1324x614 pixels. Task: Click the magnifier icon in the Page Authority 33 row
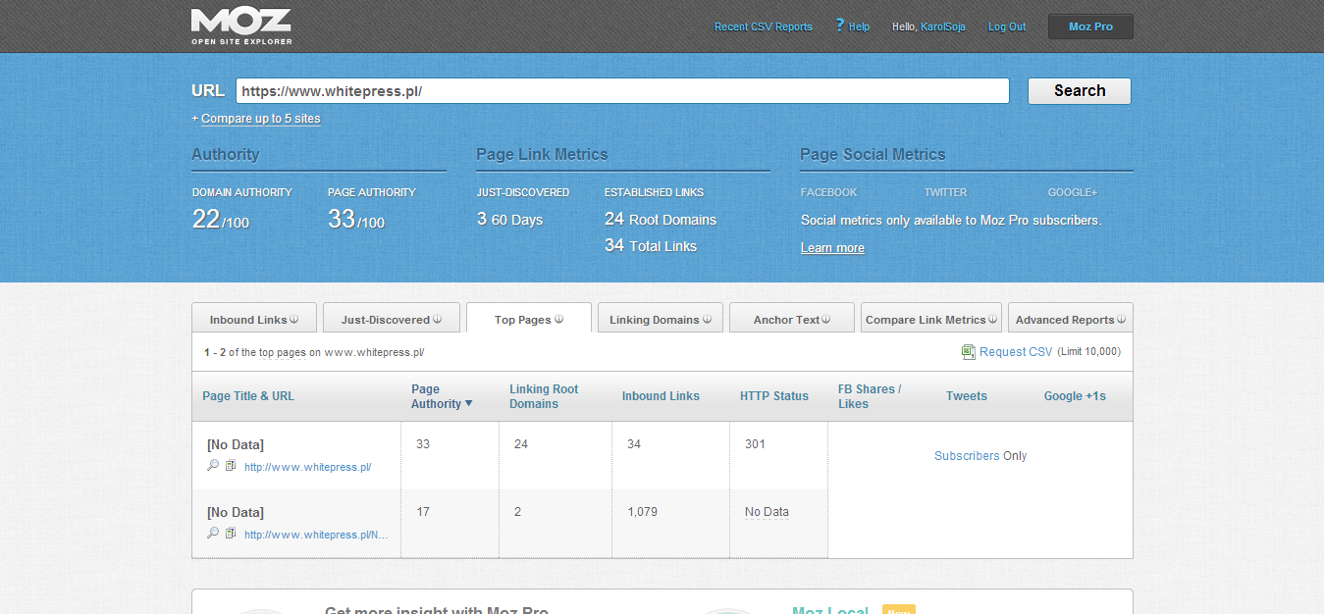point(213,466)
